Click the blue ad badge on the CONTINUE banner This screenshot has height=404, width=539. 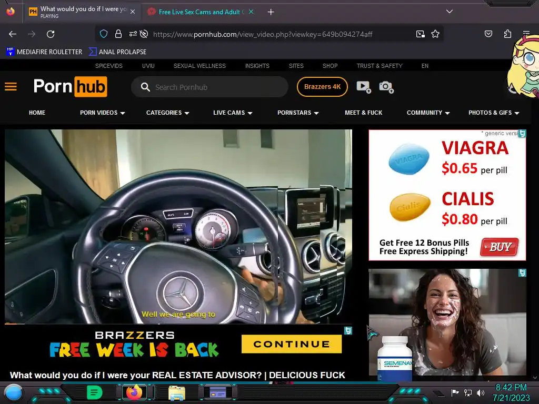coord(348,331)
